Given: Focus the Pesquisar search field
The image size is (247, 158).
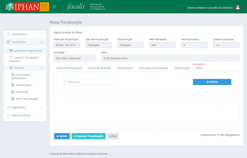Looking at the screenshot, I should coord(88,82).
